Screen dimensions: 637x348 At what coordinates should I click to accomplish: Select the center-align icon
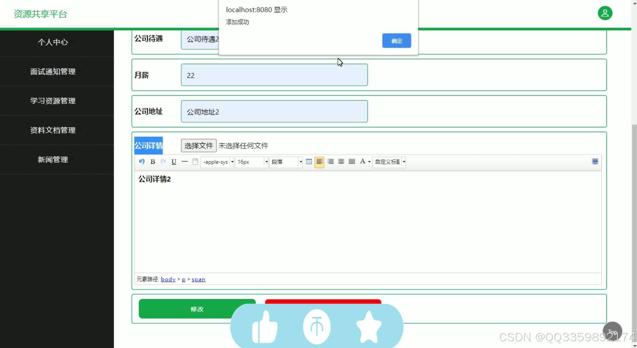(x=341, y=161)
